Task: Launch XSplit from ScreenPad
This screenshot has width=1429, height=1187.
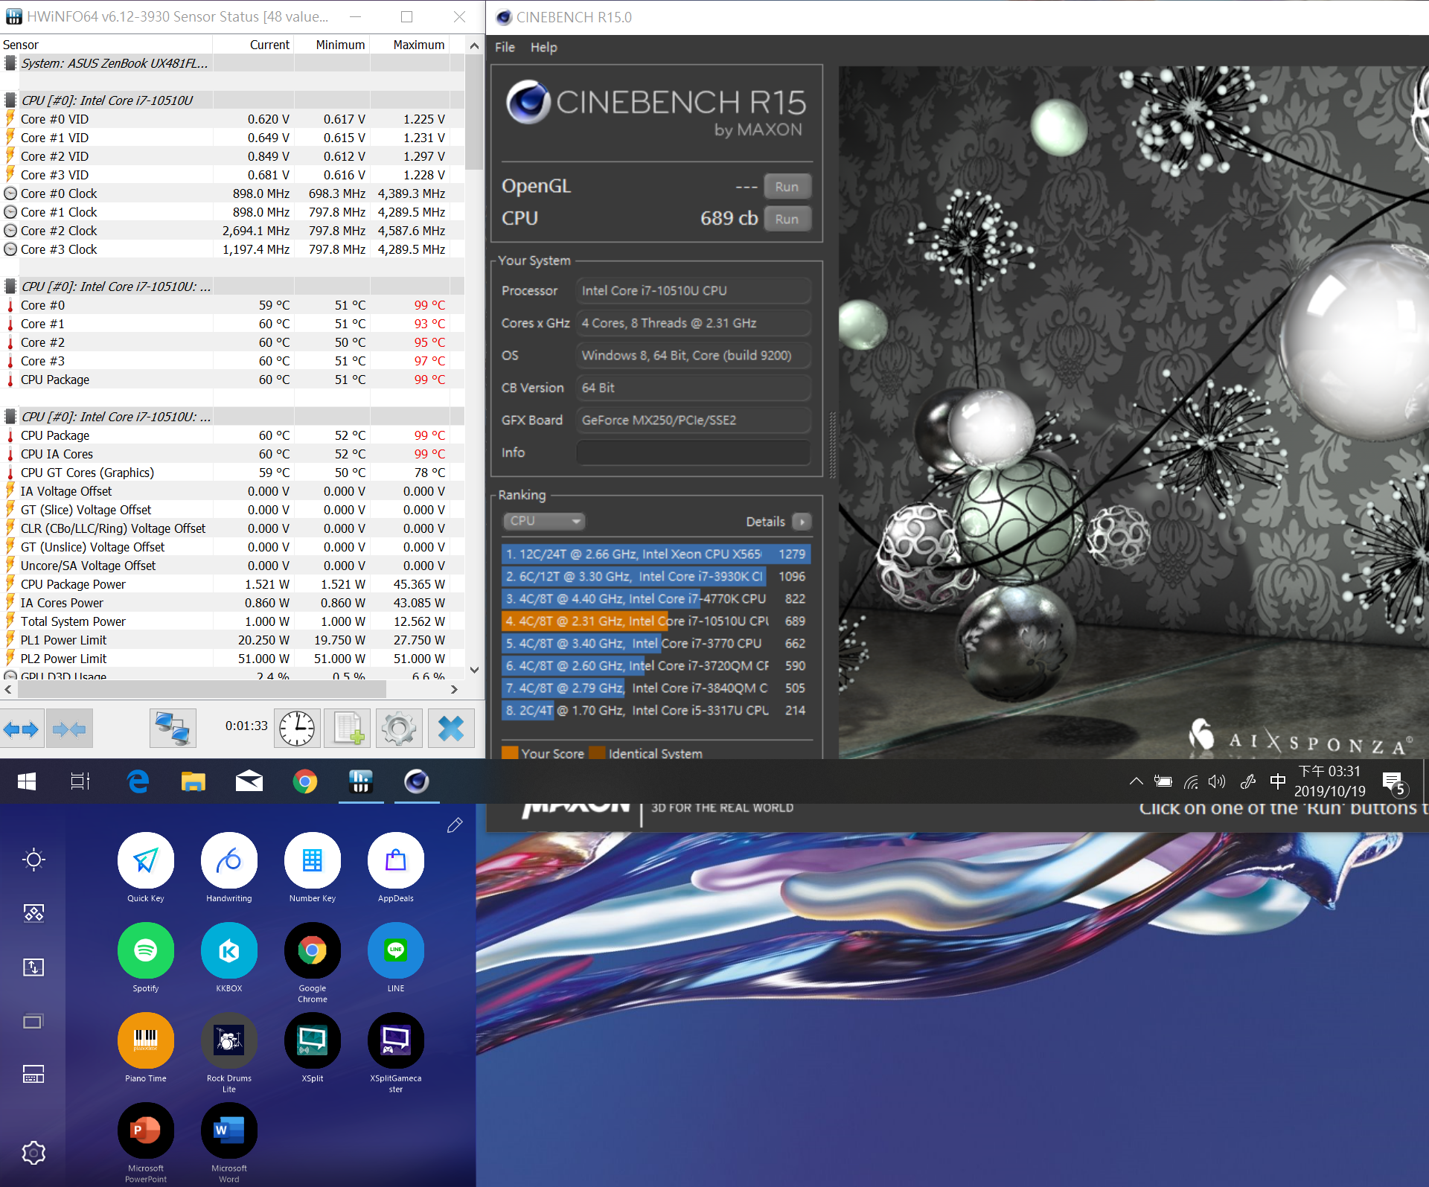Action: pyautogui.click(x=313, y=1040)
